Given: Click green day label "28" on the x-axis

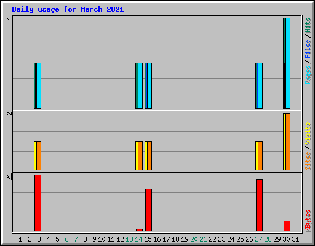Looking at the screenshot, I should (x=268, y=239).
